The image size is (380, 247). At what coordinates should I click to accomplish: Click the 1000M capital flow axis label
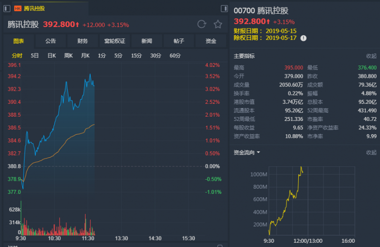pos(258,174)
